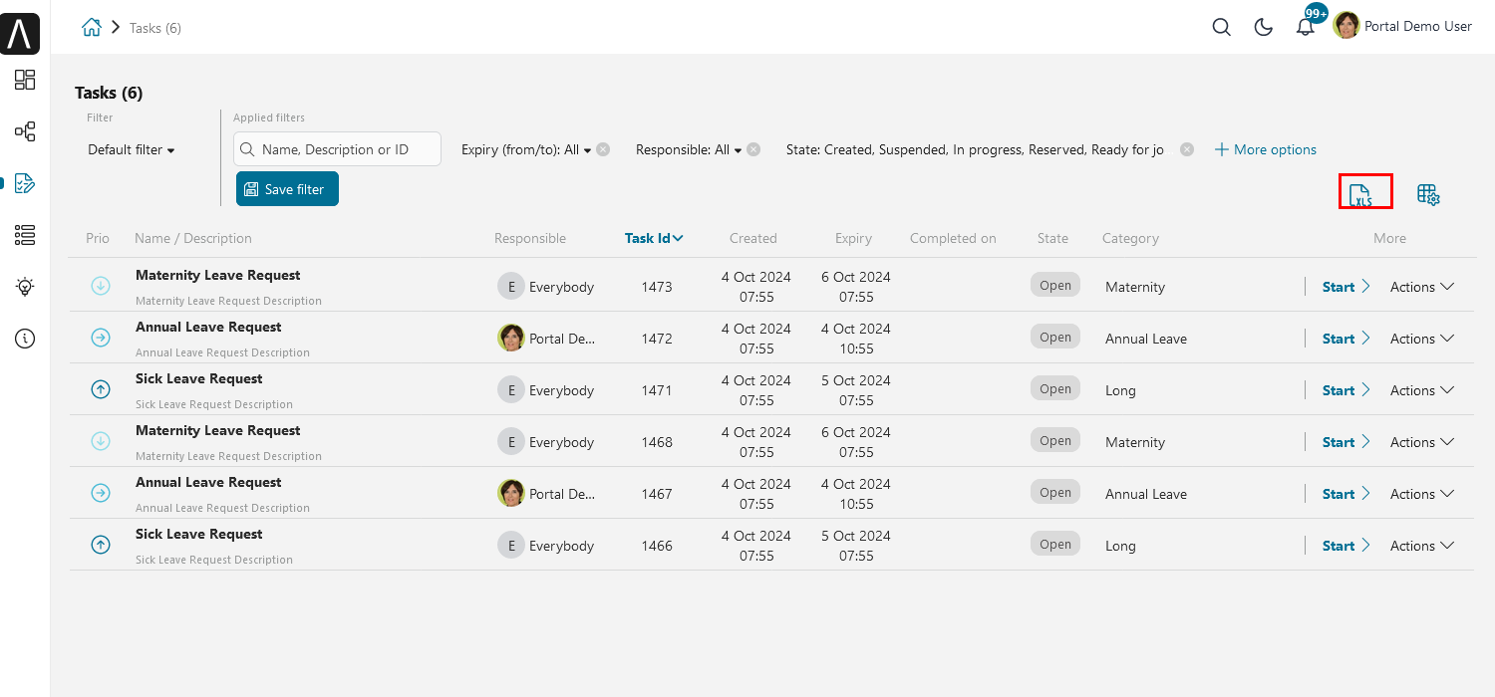Click the home breadcrumb icon

tap(92, 27)
